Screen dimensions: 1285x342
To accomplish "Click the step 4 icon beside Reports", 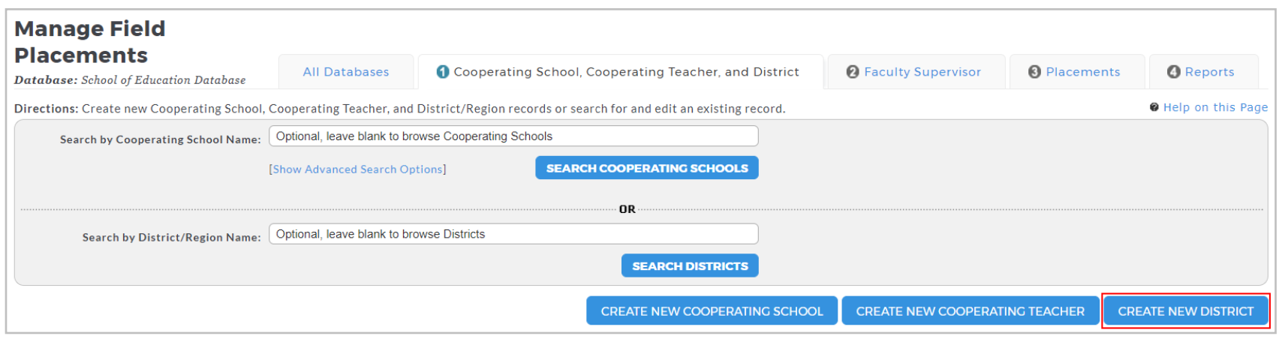I will coord(1174,72).
